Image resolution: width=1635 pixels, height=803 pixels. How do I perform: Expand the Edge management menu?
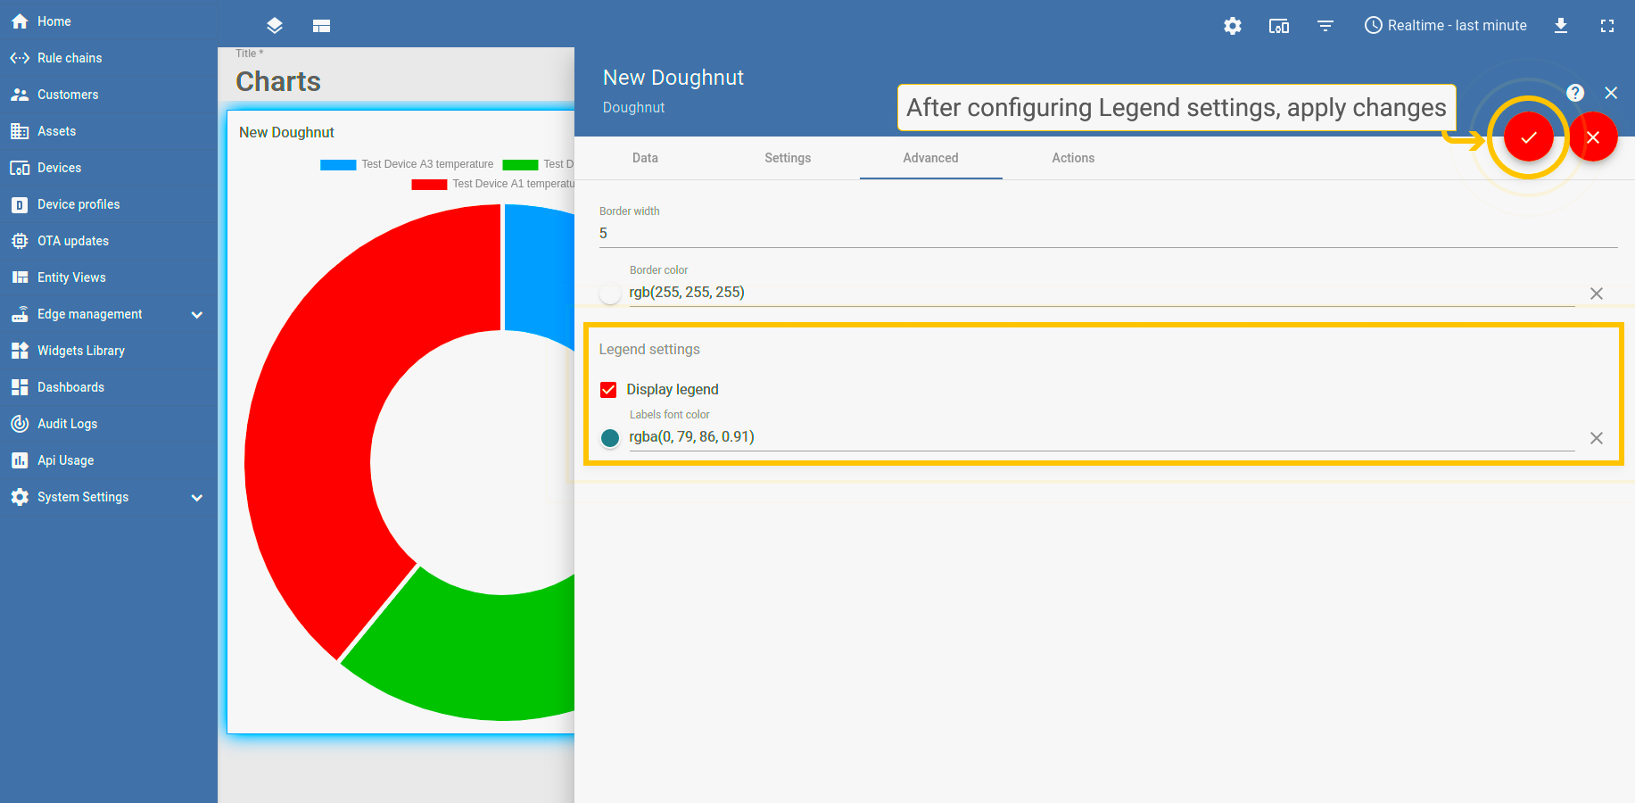[x=197, y=314]
